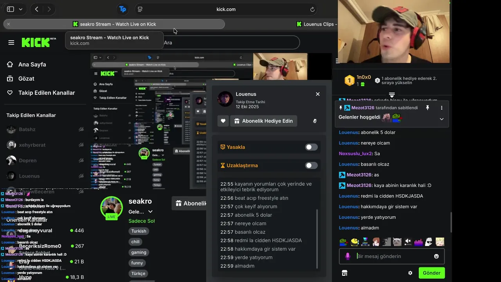Click the Abonelik subscribe button beside seakro
The height and width of the screenshot is (282, 501).
189,203
